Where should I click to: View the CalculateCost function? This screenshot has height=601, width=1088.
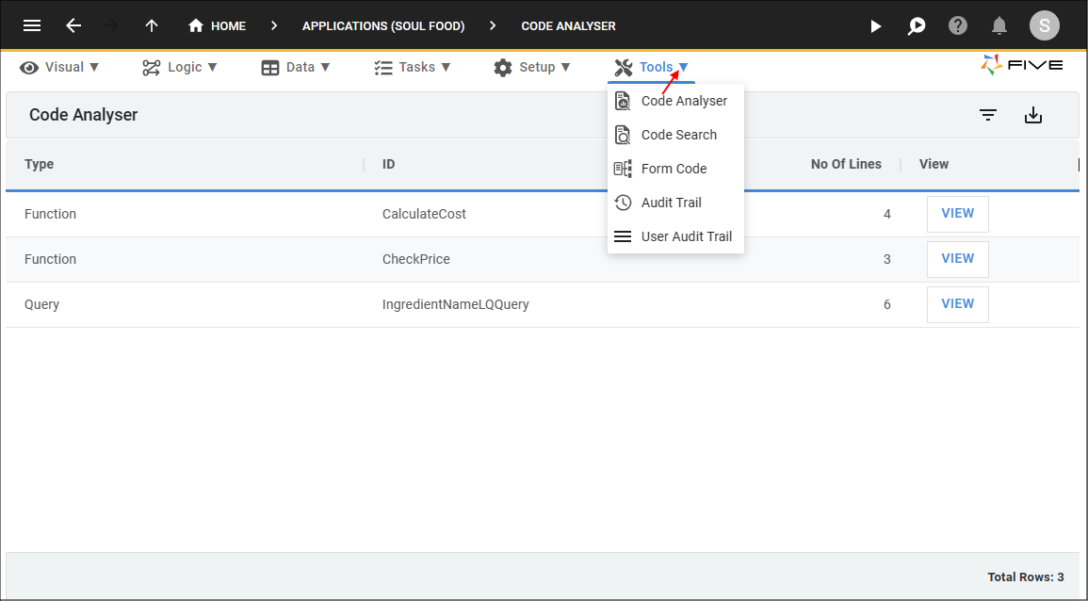[x=958, y=214]
